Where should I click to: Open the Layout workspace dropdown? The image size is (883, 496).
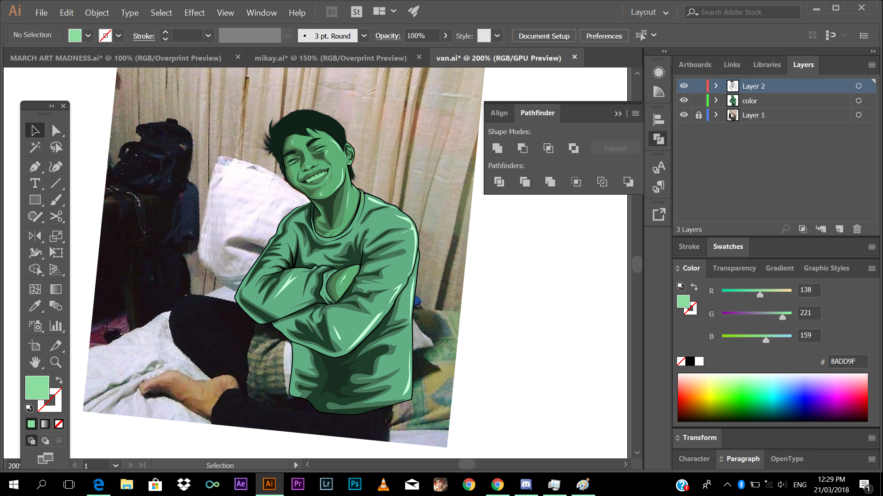tap(649, 12)
